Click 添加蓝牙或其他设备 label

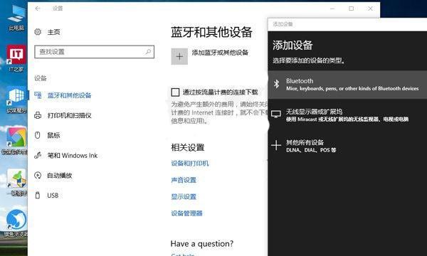click(x=220, y=53)
